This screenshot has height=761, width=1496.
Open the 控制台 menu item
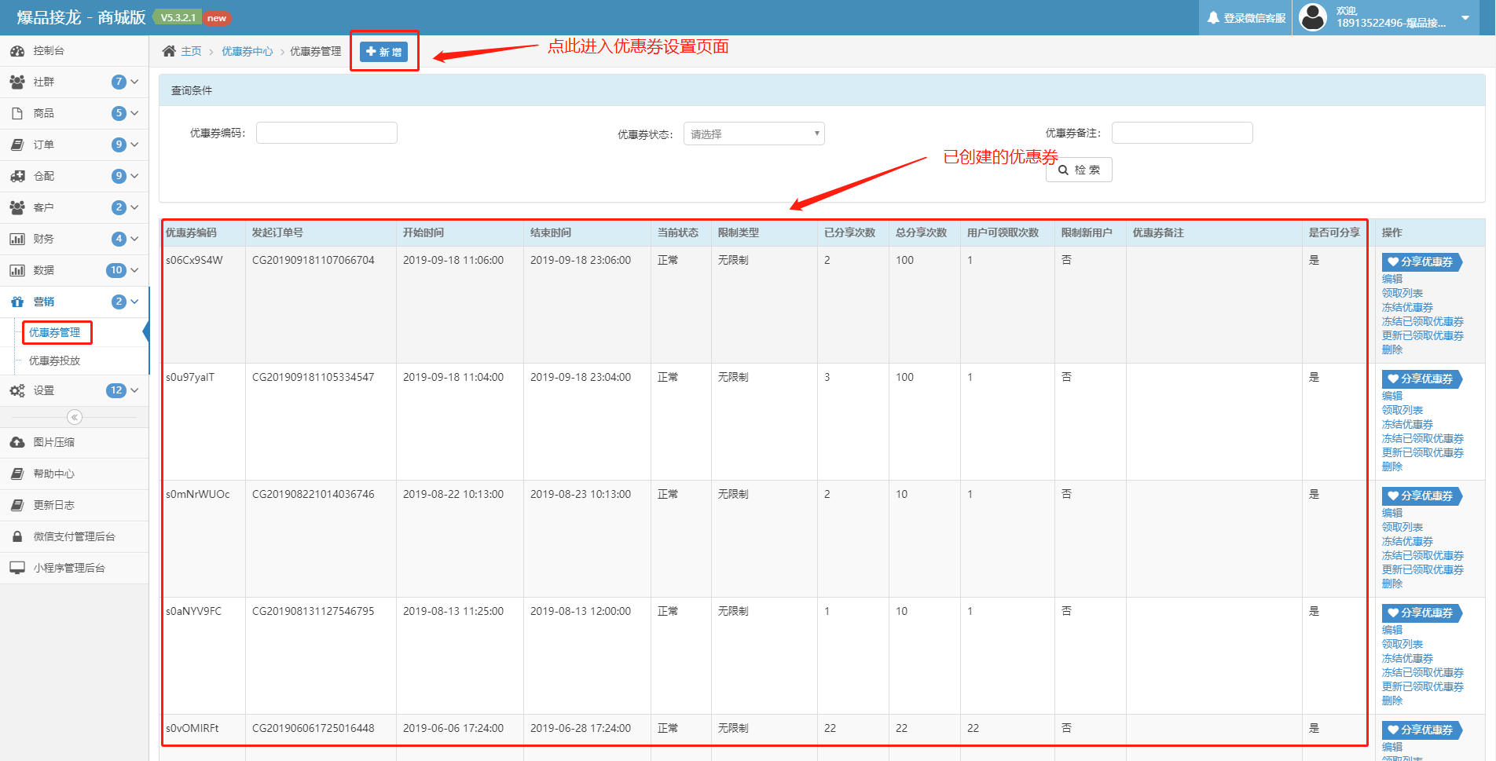(74, 51)
